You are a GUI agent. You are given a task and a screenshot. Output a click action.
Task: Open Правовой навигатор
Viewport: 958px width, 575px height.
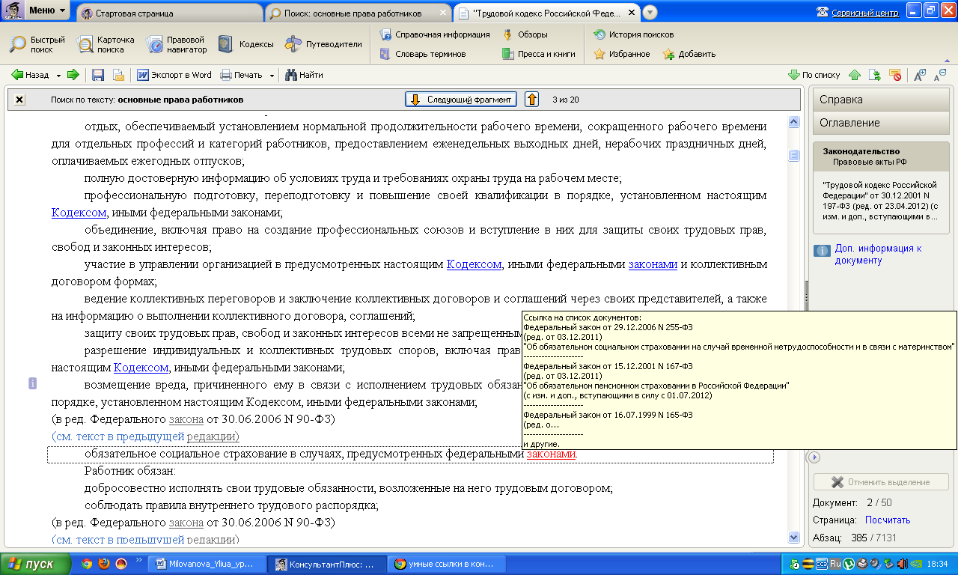pyautogui.click(x=177, y=44)
